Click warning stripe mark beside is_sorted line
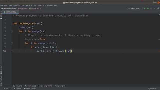This screenshot has height=90, width=160. coord(159,39)
